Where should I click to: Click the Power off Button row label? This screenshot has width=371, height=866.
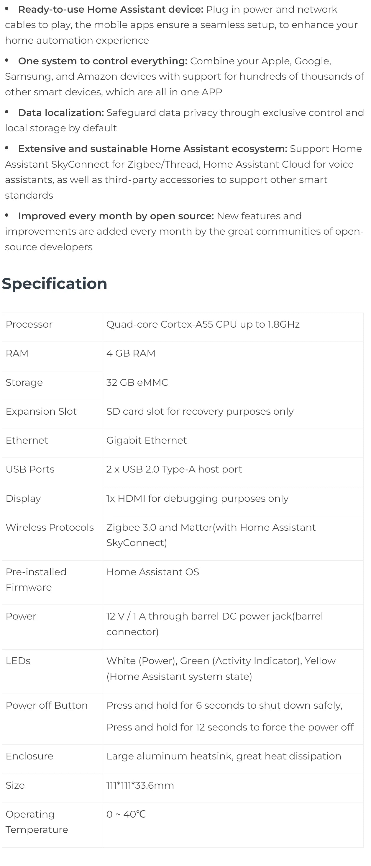tap(47, 705)
